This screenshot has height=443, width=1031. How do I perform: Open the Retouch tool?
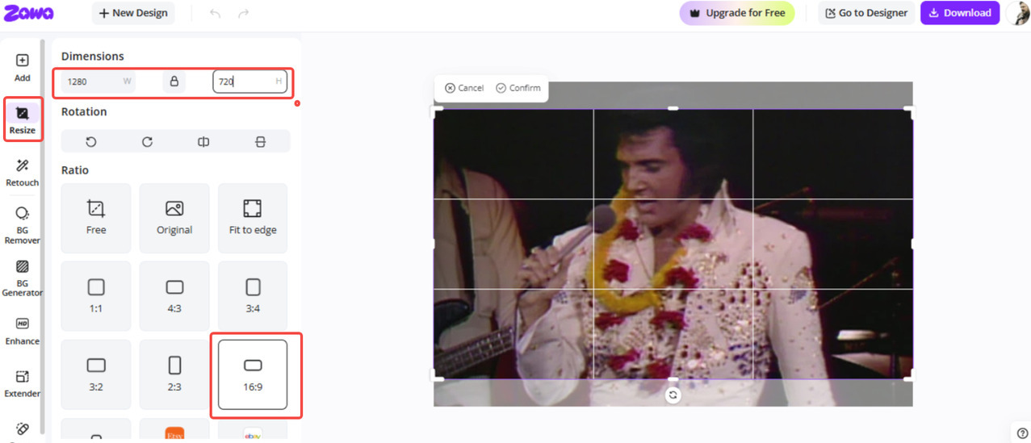pos(23,173)
